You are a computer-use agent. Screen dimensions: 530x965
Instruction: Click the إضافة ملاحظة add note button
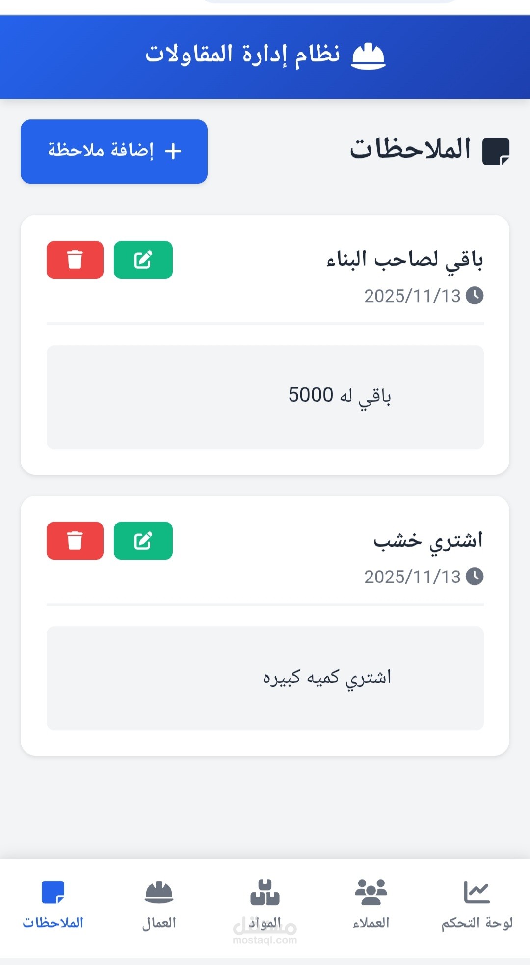coord(114,151)
